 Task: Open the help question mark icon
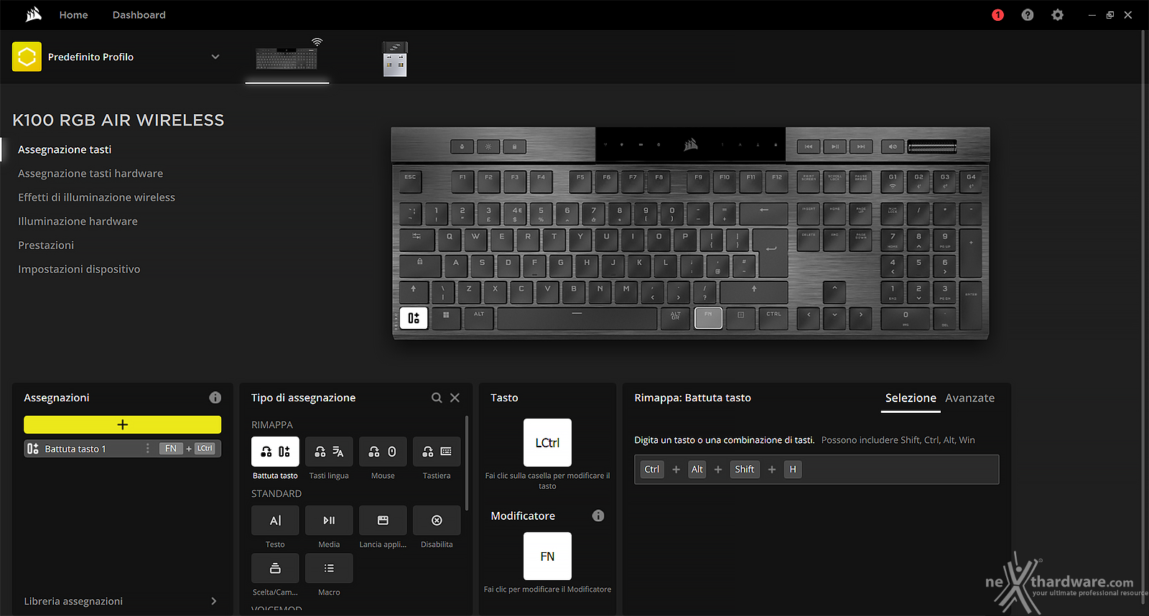(x=1028, y=15)
